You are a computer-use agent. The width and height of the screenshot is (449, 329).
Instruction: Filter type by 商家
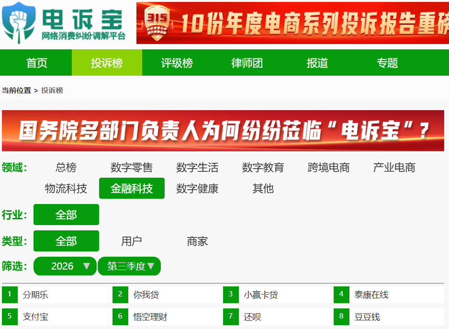tap(197, 241)
